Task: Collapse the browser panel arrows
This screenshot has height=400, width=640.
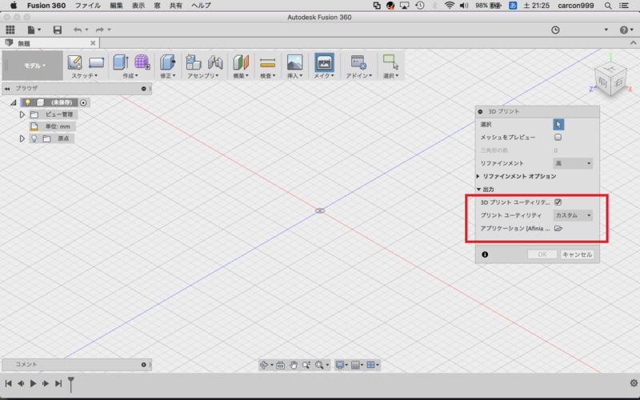Action: click(x=7, y=89)
